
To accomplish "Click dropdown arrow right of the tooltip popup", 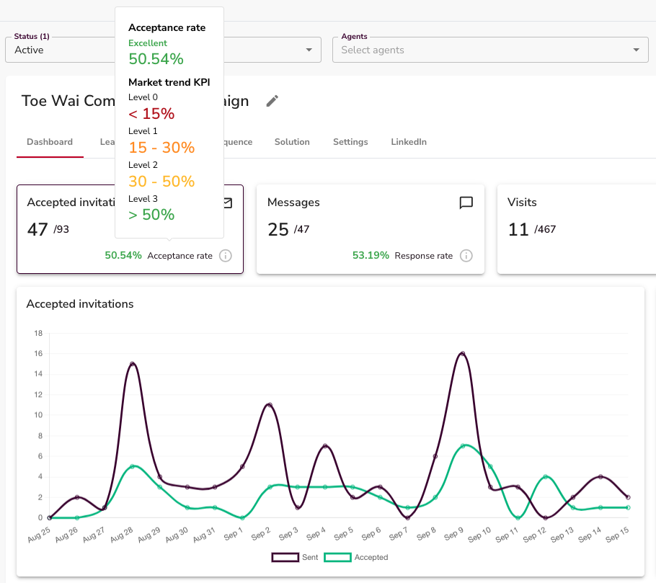I will tap(309, 50).
